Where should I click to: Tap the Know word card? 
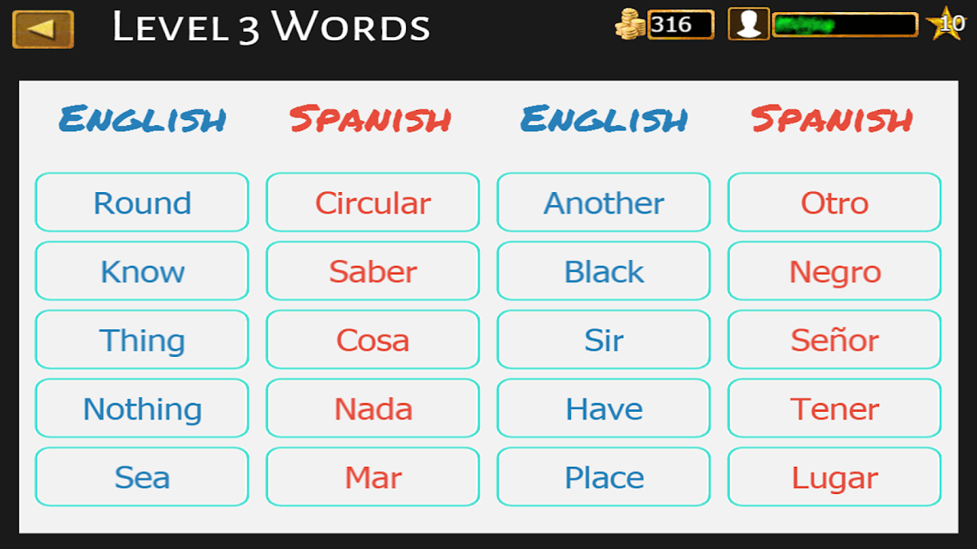[x=142, y=271]
